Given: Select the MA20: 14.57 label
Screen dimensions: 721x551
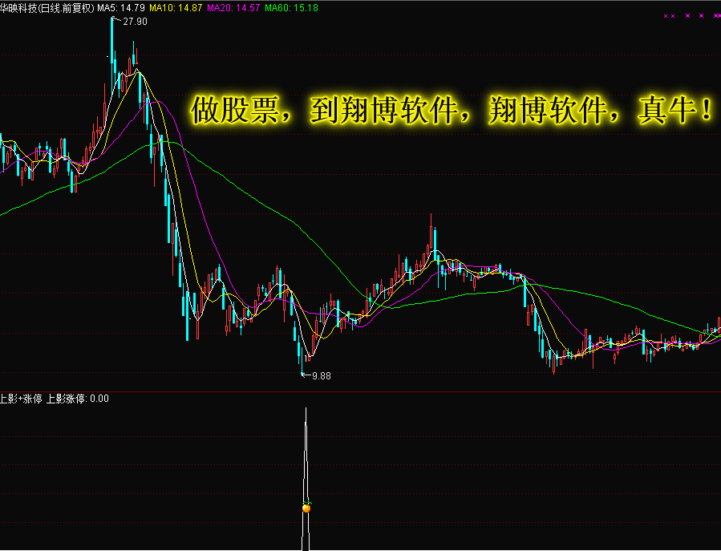Looking at the screenshot, I should (x=233, y=8).
